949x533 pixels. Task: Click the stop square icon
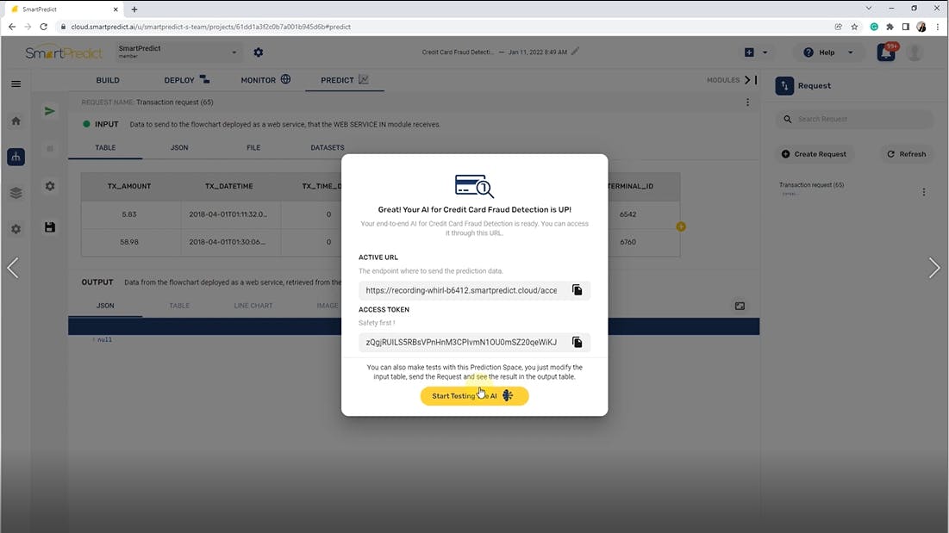pos(50,149)
